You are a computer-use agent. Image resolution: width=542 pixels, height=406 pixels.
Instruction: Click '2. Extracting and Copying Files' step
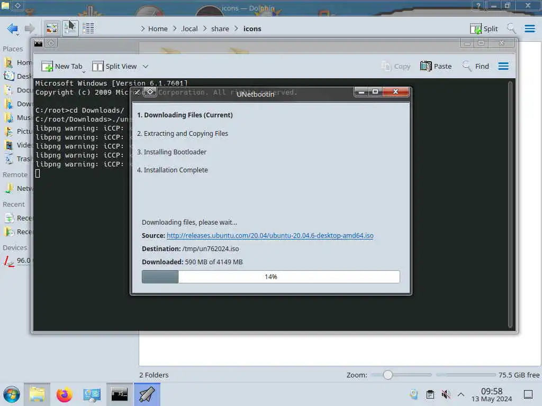click(x=183, y=134)
